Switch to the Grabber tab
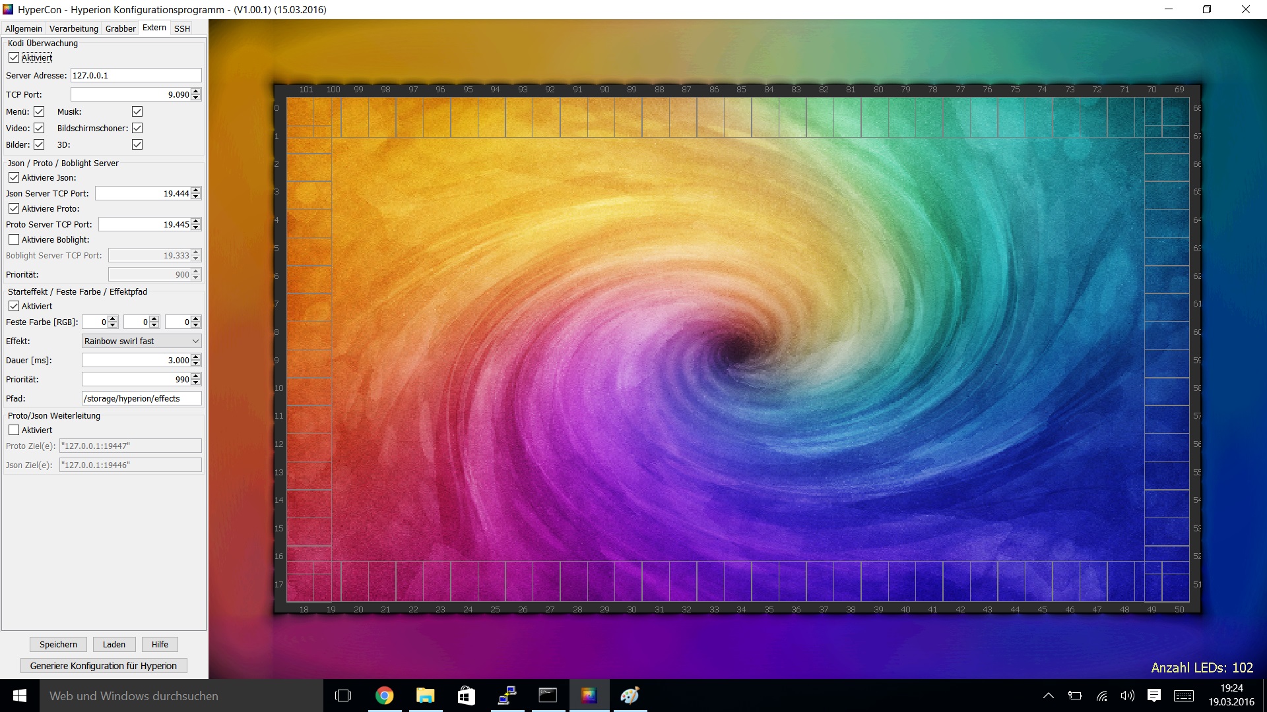The height and width of the screenshot is (712, 1267). (120, 28)
